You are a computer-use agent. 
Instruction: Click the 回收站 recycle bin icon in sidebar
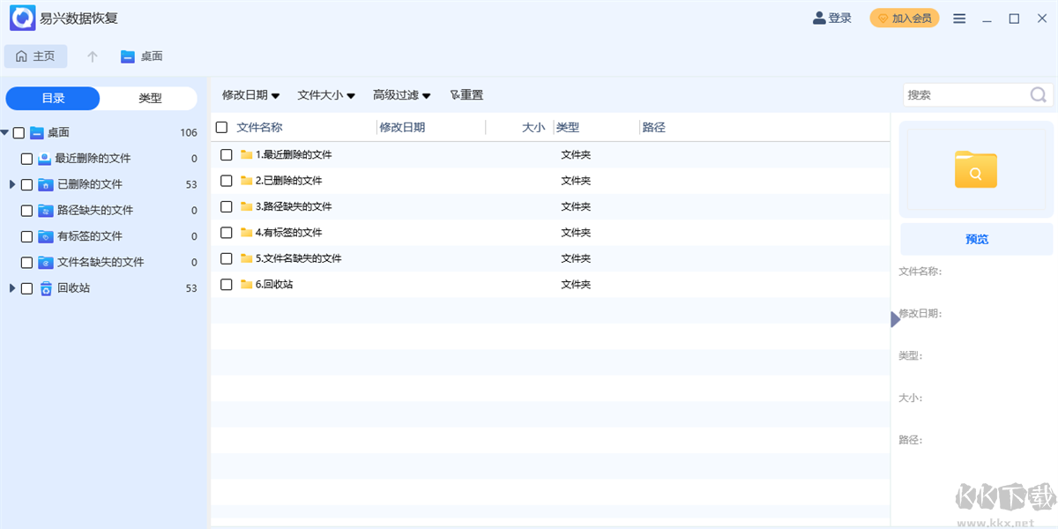tap(46, 288)
